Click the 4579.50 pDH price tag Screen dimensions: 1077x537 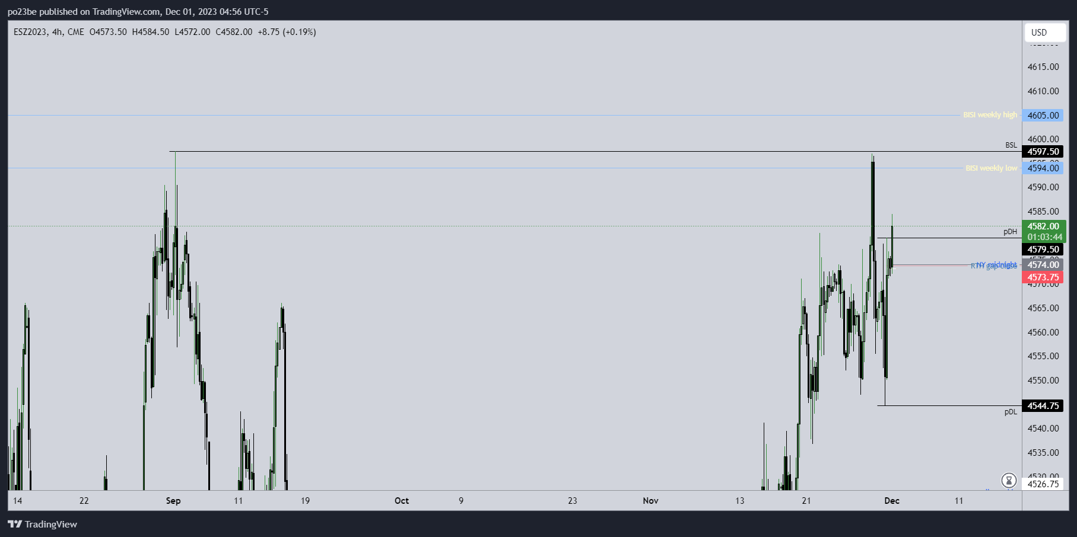(x=1043, y=250)
